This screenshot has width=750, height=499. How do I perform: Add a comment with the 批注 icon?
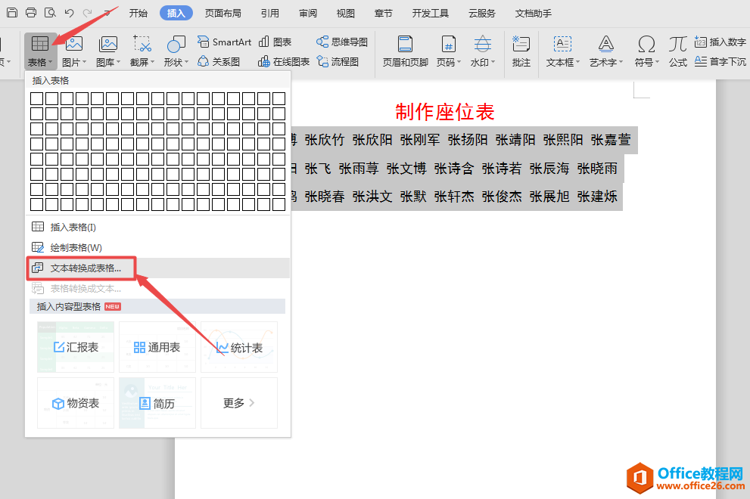pyautogui.click(x=521, y=45)
